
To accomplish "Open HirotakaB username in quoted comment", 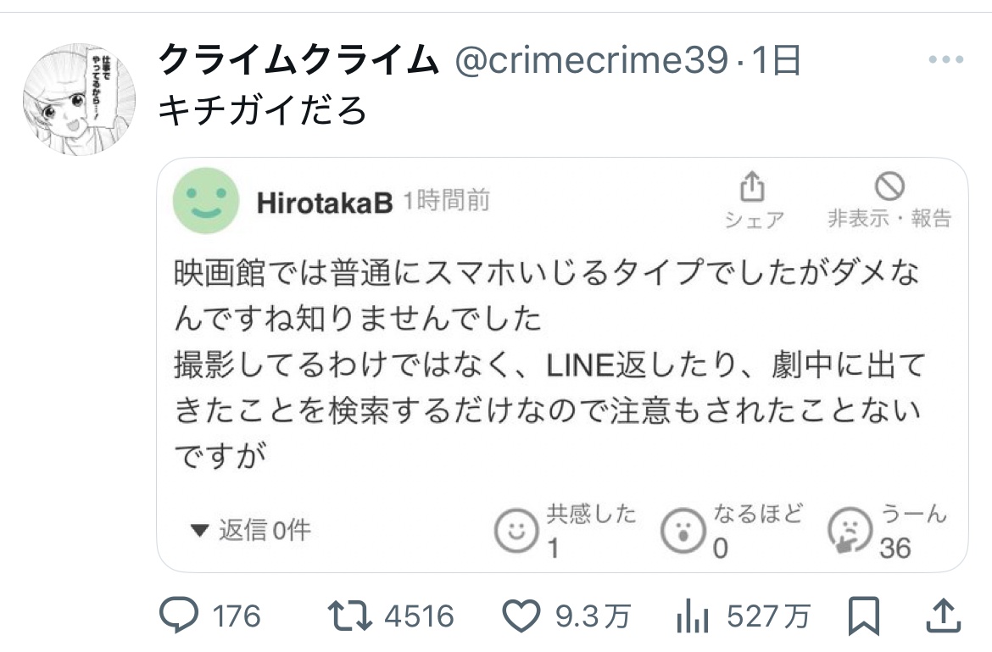I will tap(323, 203).
